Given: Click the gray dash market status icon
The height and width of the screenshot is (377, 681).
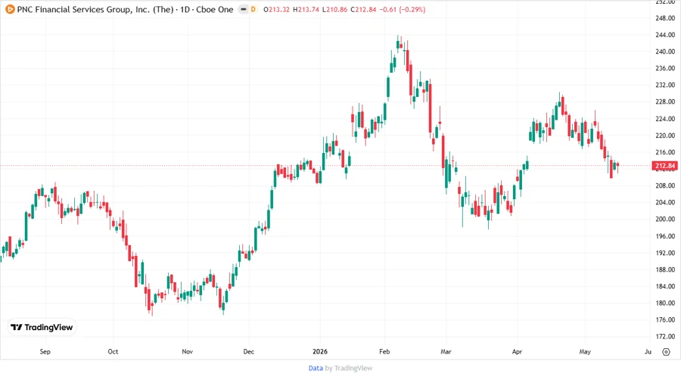Looking at the screenshot, I should (x=244, y=9).
